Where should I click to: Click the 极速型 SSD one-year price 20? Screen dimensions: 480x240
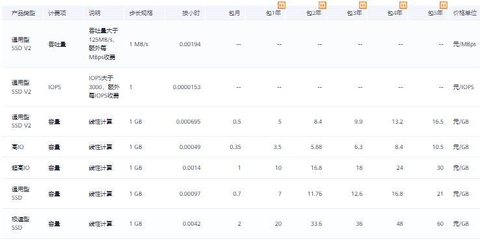pos(278,224)
